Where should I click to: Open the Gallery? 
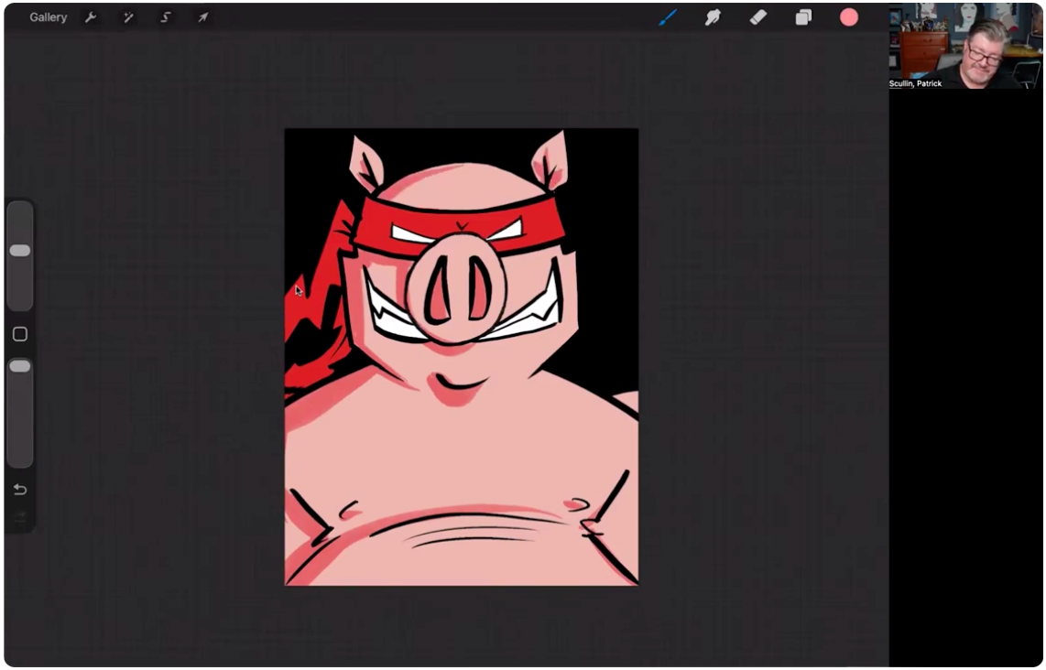point(48,17)
